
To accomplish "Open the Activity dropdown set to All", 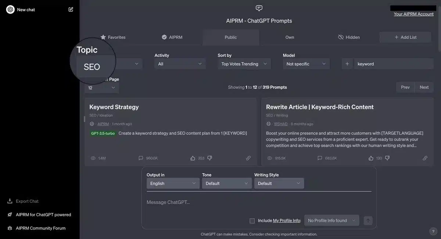I will click(x=180, y=64).
